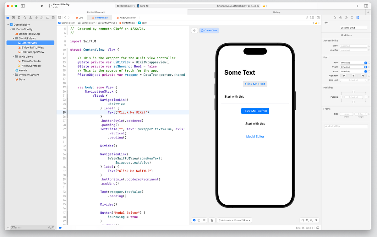Select the Find navigator magnifying glass
This screenshot has width=377, height=237.
tap(25, 18)
